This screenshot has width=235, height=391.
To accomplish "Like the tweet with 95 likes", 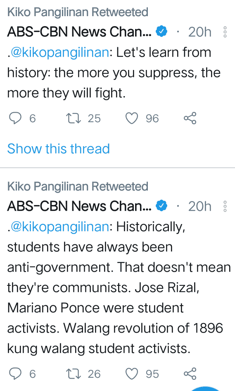I will [132, 374].
